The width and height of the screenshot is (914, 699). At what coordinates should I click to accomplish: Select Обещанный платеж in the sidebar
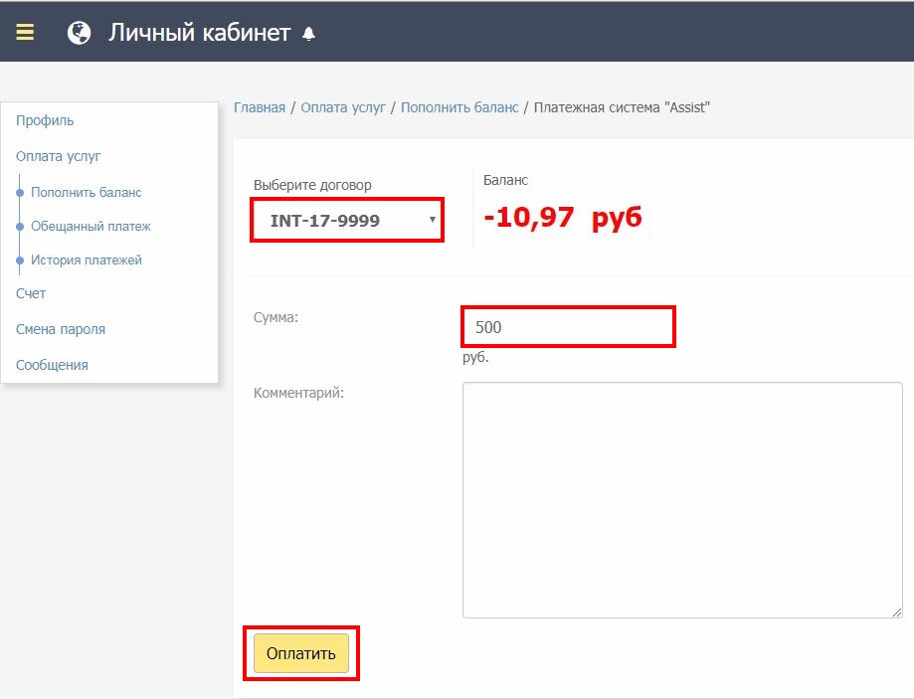(x=91, y=226)
